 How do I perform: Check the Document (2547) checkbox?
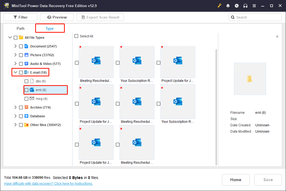(21, 46)
